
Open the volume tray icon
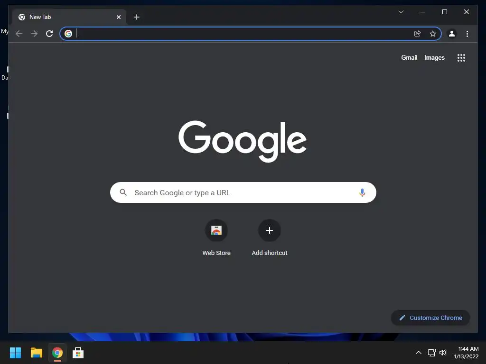(443, 353)
